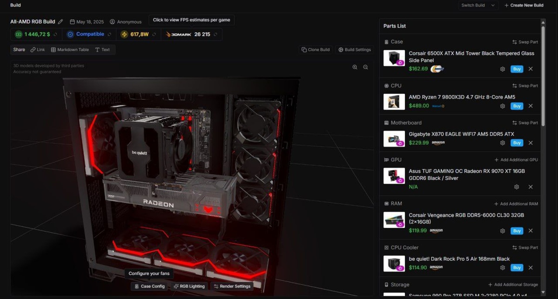
Task: Open the Case Config panel
Action: click(150, 286)
